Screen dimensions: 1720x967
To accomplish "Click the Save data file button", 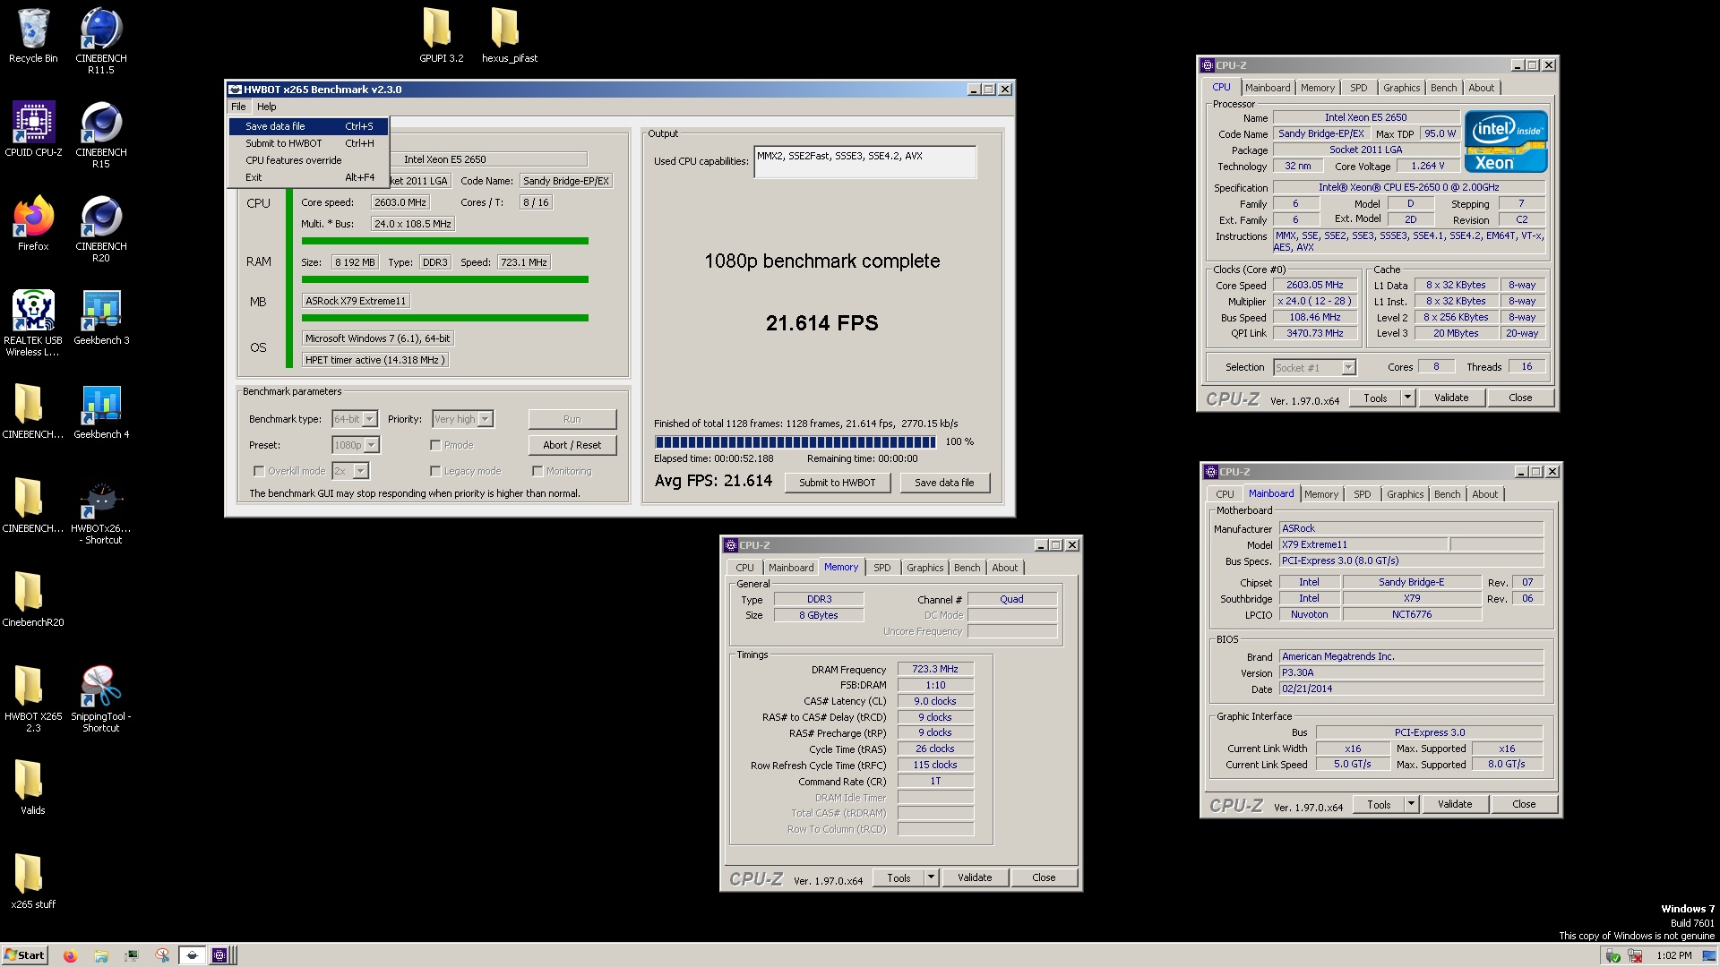I will click(944, 483).
